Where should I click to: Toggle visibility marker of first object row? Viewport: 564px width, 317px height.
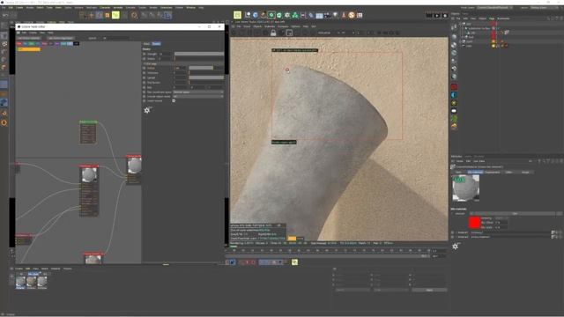coord(493,24)
